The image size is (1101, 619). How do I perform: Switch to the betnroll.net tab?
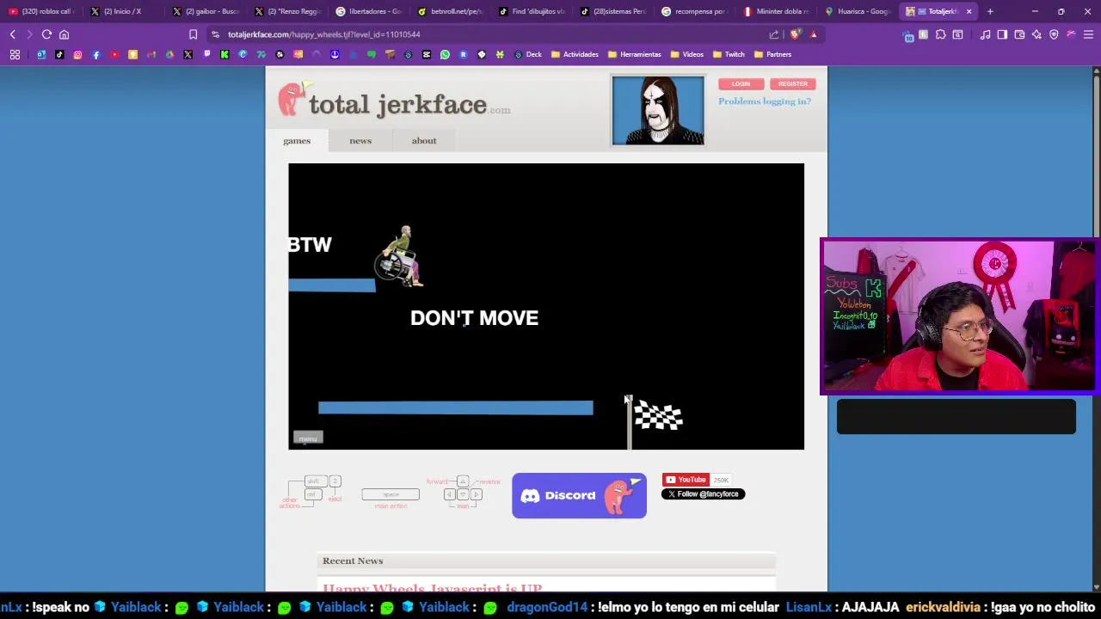point(450,11)
